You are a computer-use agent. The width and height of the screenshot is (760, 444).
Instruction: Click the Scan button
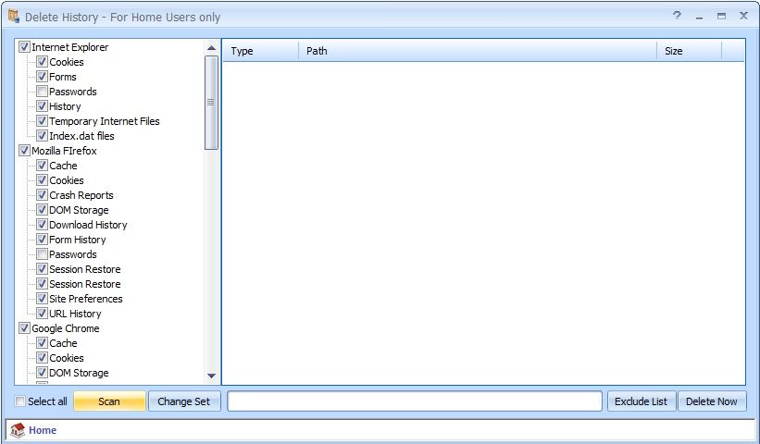click(x=109, y=401)
